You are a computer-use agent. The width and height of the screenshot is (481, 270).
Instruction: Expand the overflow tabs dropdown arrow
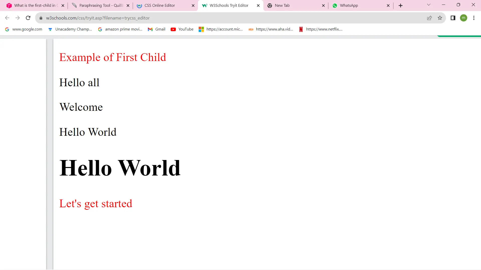click(429, 5)
